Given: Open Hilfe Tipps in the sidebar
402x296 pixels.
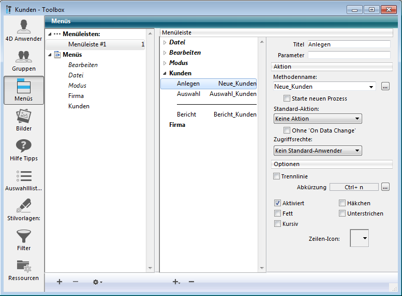Looking at the screenshot, I should (x=23, y=150).
